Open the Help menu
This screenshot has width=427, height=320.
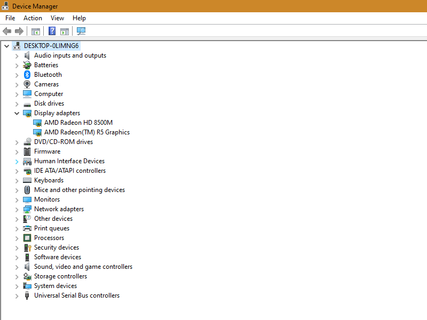point(79,18)
